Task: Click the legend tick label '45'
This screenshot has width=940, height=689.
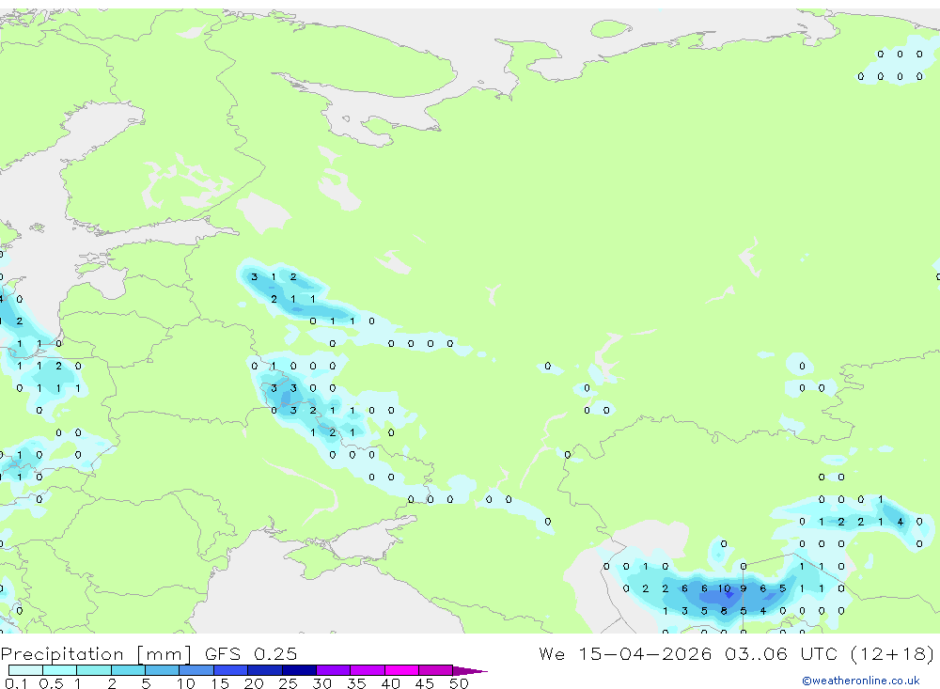Action: click(425, 683)
